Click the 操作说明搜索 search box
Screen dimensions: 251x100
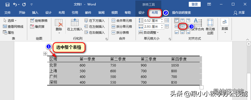[x=181, y=13]
